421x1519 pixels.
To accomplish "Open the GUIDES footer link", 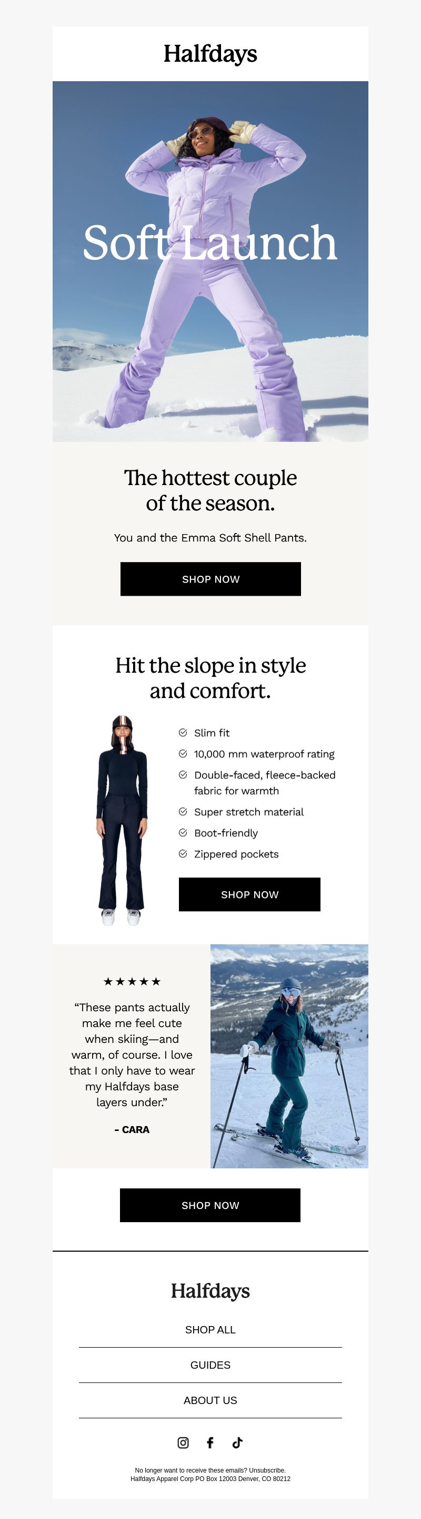I will [x=210, y=1365].
